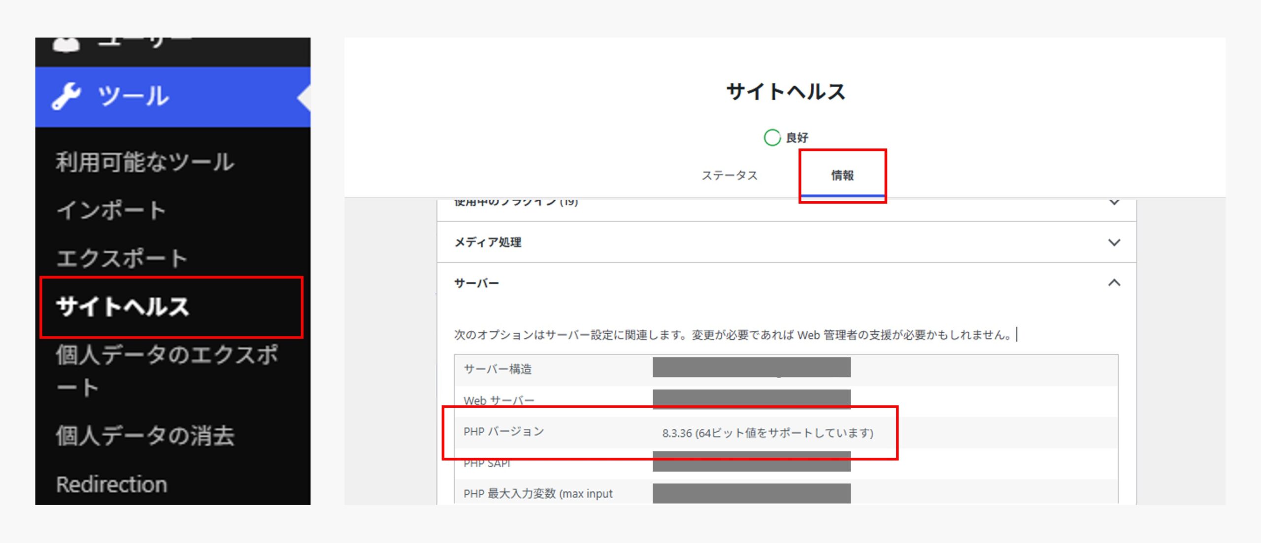The image size is (1261, 543).
Task: Expand the メディア処理 section chevron
Action: click(1114, 242)
